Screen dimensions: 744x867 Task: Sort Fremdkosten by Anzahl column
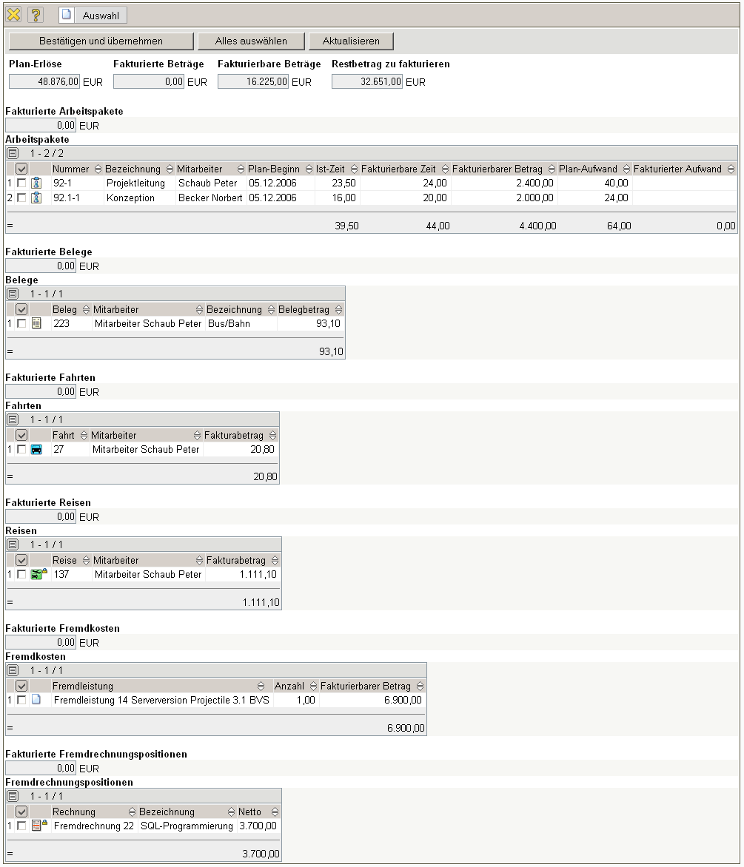pos(313,686)
